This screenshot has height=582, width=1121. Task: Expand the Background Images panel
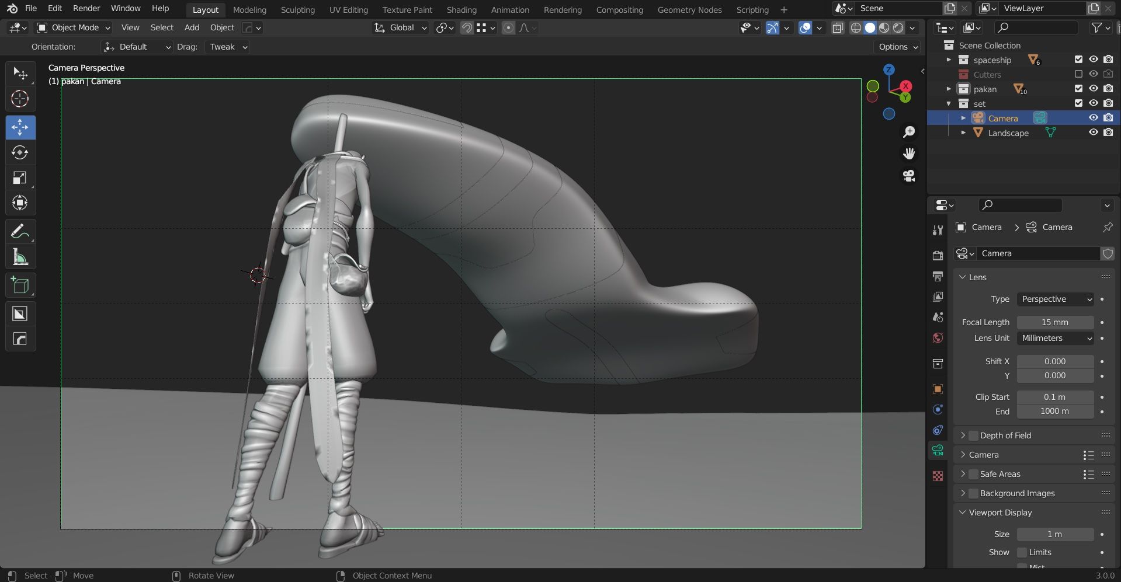tap(963, 493)
